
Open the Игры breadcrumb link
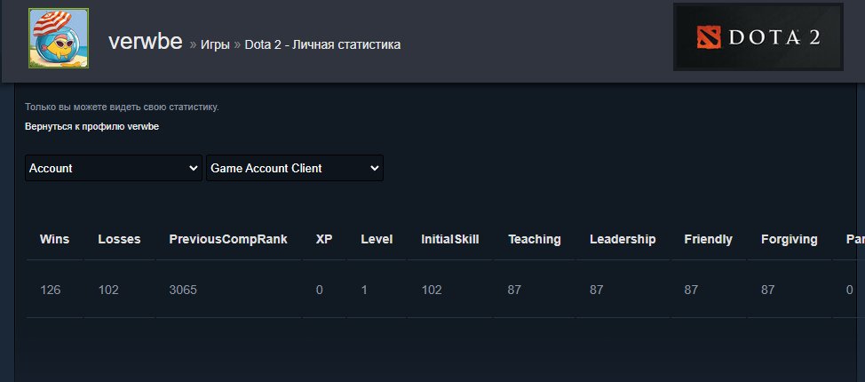[215, 44]
